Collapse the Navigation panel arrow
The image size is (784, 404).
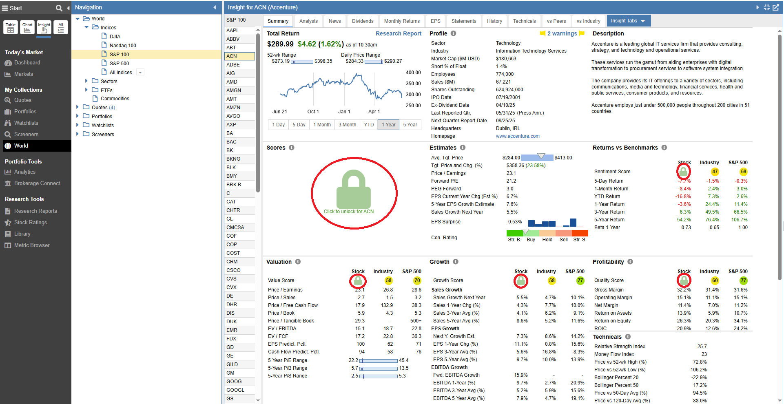(x=215, y=7)
